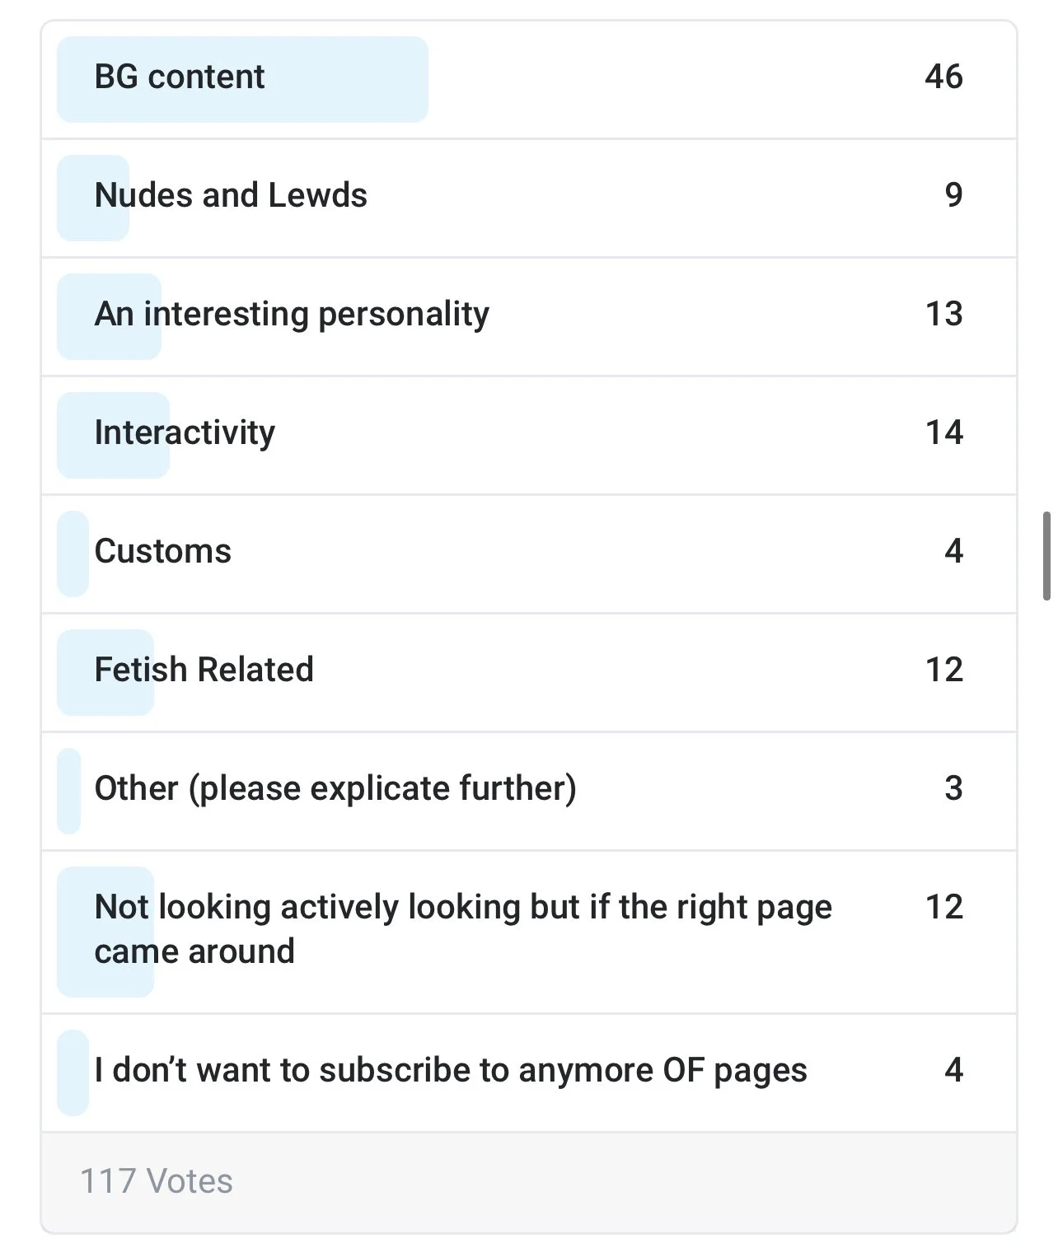Click the blue result bar behind Interactivity
The width and height of the screenshot is (1058, 1257).
[113, 435]
